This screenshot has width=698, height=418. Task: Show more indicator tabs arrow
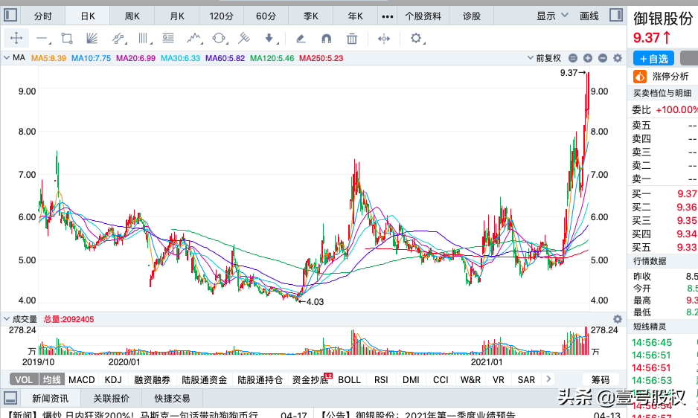pos(548,379)
